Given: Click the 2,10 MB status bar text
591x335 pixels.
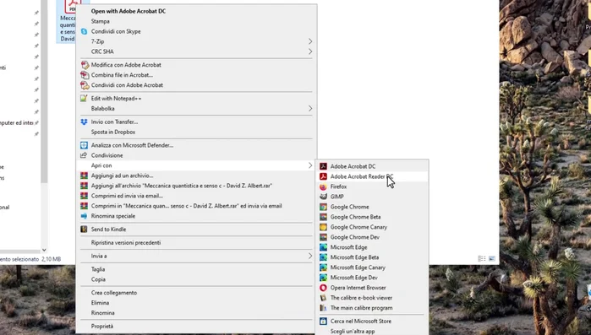Looking at the screenshot, I should [52, 259].
